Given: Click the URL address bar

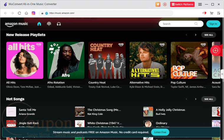Looking at the screenshot, I should click(x=106, y=13).
